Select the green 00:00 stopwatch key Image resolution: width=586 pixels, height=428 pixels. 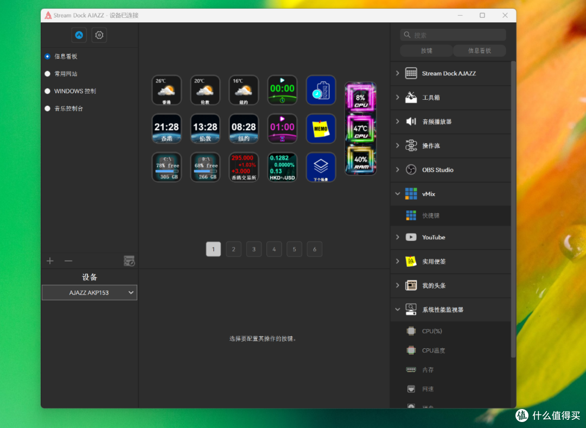tap(282, 90)
